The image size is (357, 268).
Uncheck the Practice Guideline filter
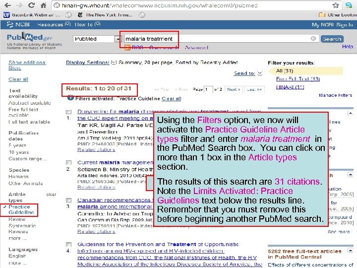[x=19, y=209]
